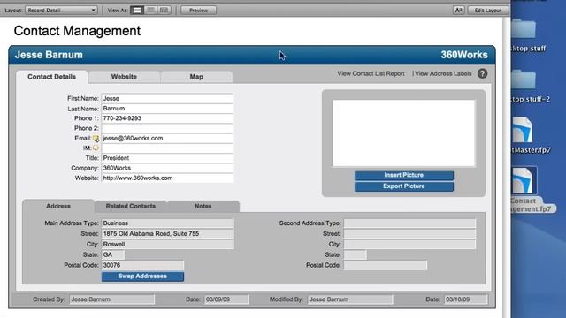Click the Created By field

tap(112, 299)
